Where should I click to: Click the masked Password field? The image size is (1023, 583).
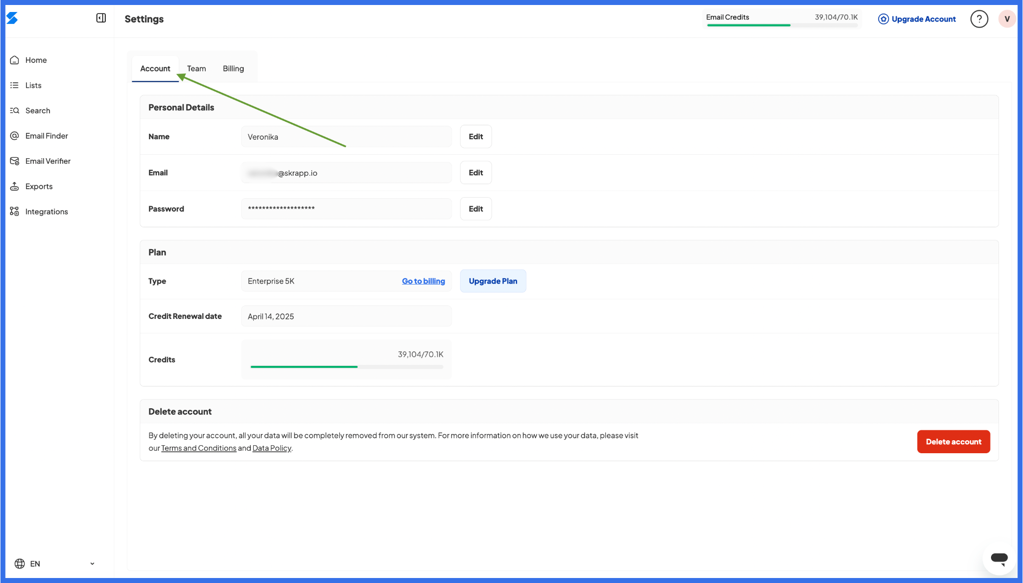347,209
